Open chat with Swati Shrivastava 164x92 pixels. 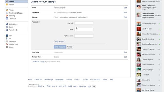coord(148,39)
